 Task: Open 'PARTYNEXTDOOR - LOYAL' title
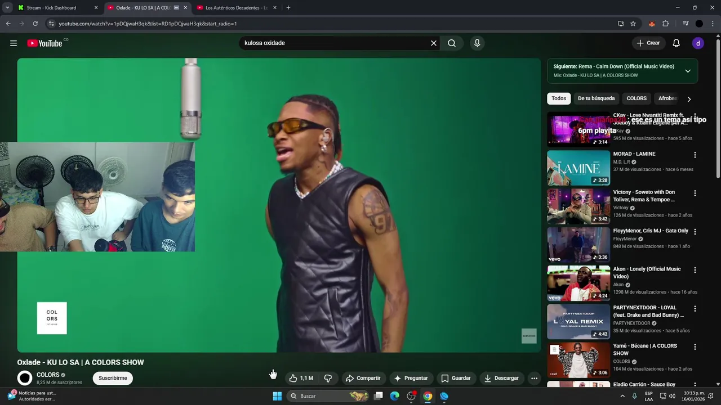click(648, 311)
